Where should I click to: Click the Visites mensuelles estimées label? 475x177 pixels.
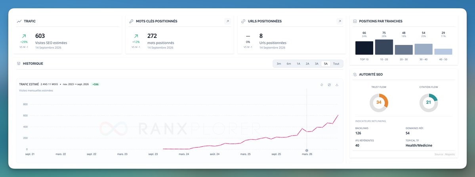pyautogui.click(x=36, y=90)
